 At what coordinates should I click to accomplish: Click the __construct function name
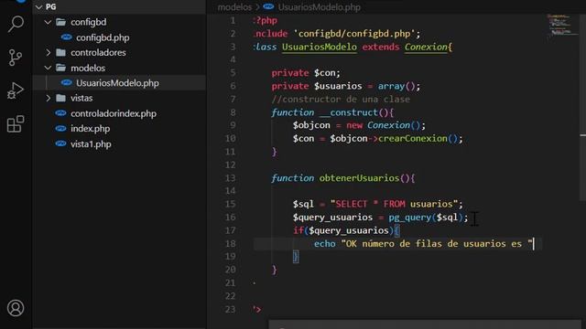click(349, 112)
